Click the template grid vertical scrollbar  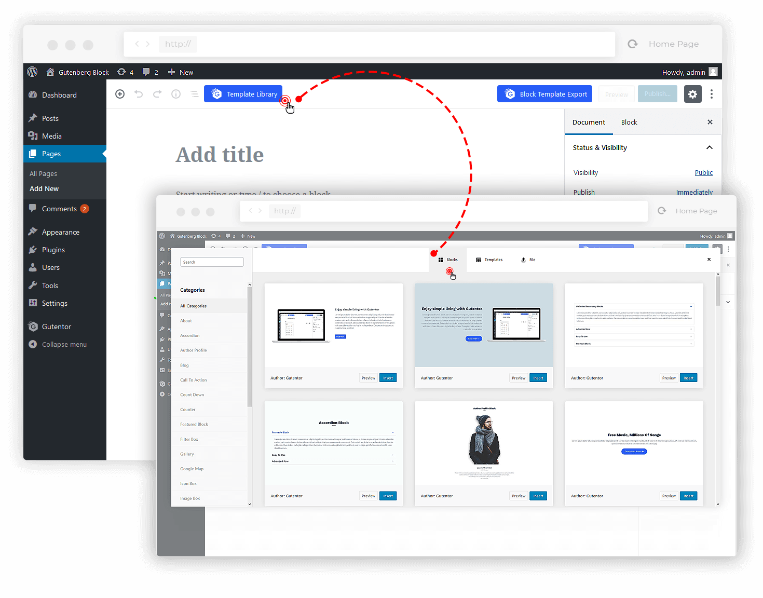coord(718,291)
